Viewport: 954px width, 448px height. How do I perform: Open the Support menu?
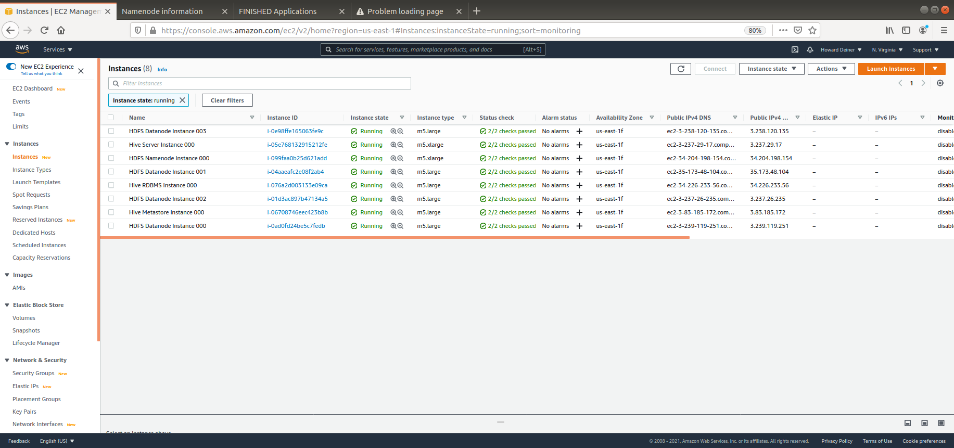point(926,50)
